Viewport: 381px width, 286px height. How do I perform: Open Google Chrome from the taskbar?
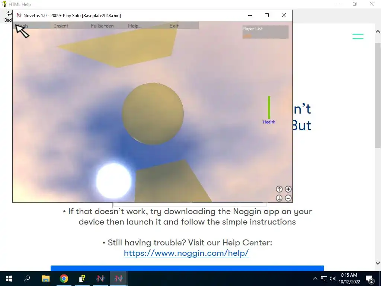point(64,279)
